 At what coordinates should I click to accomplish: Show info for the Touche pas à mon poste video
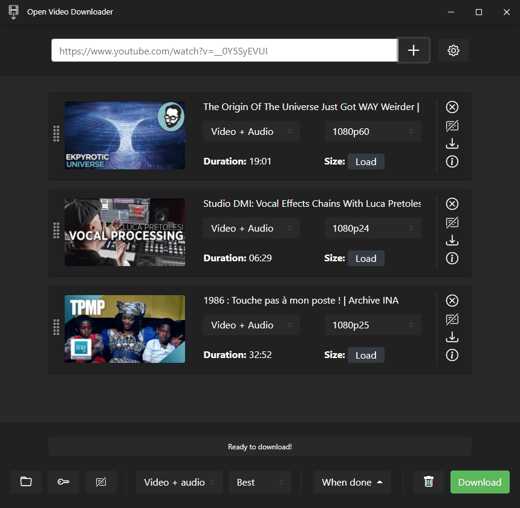point(452,355)
